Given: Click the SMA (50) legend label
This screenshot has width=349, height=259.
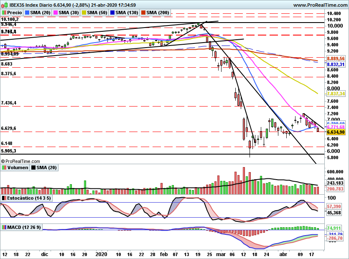Looking at the screenshot, I should point(97,13).
